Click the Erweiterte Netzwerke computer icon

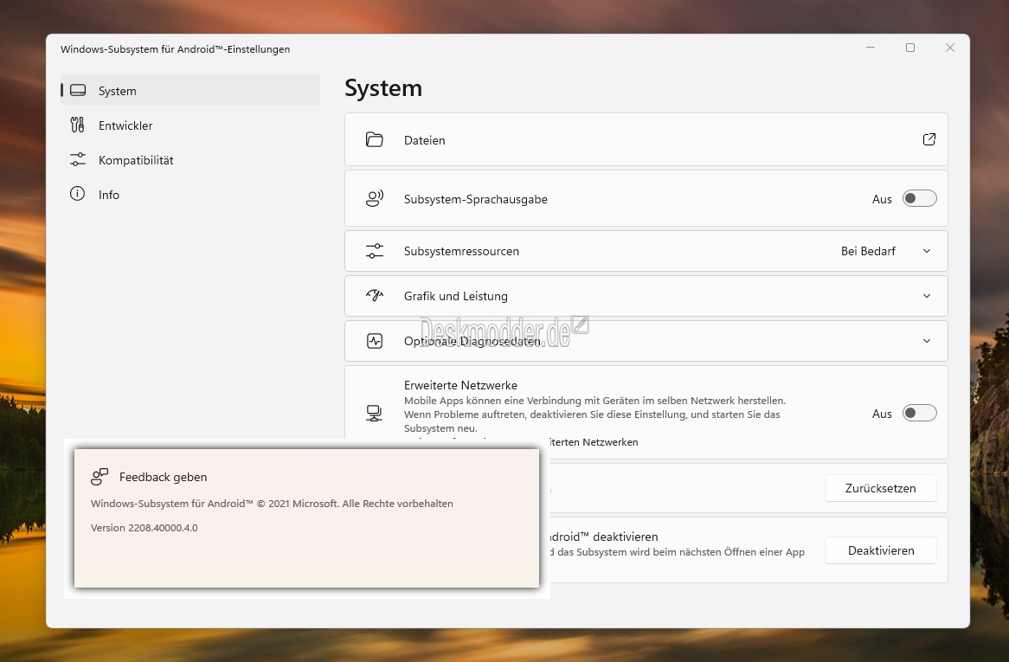(375, 413)
